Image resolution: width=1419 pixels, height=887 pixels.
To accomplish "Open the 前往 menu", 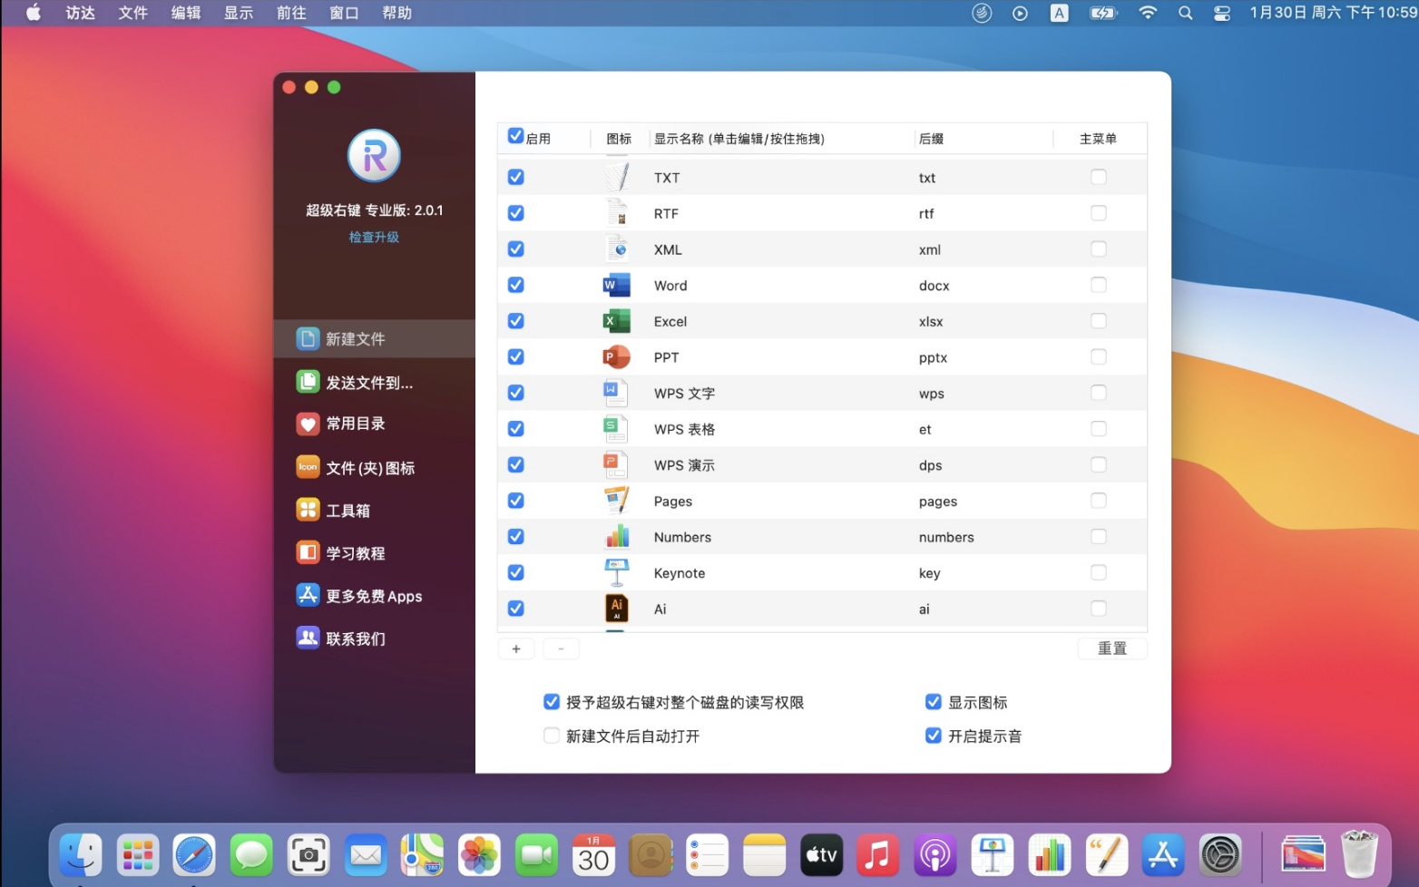I will coord(291,13).
